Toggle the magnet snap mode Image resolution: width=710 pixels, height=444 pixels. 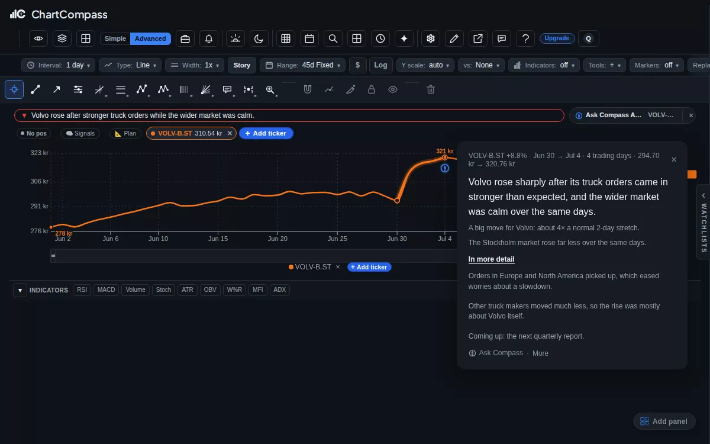click(x=308, y=89)
